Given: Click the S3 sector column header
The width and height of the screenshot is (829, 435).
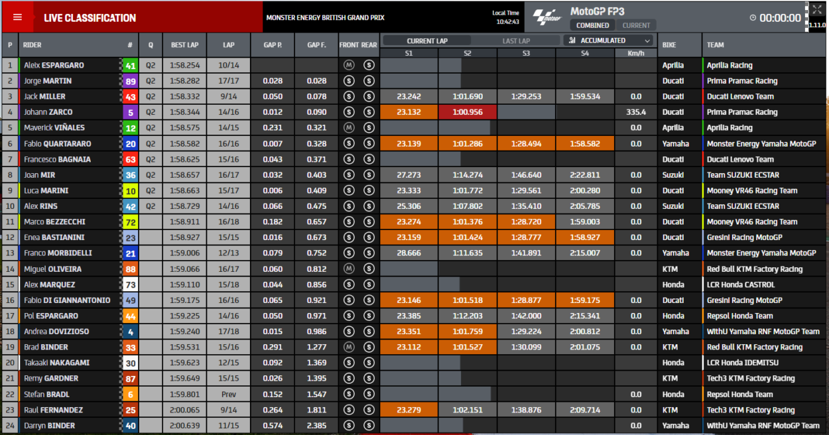Looking at the screenshot, I should pos(526,53).
